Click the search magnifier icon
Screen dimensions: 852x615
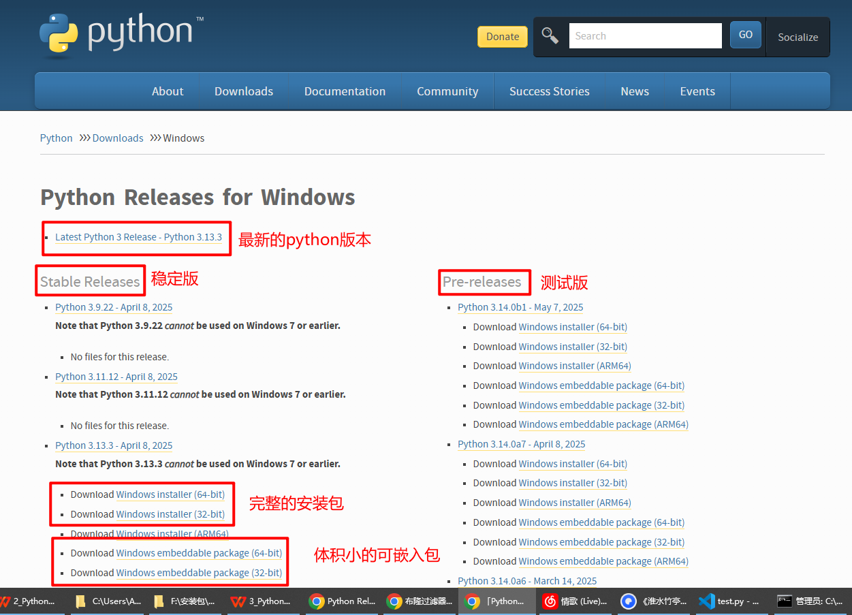pyautogui.click(x=550, y=35)
